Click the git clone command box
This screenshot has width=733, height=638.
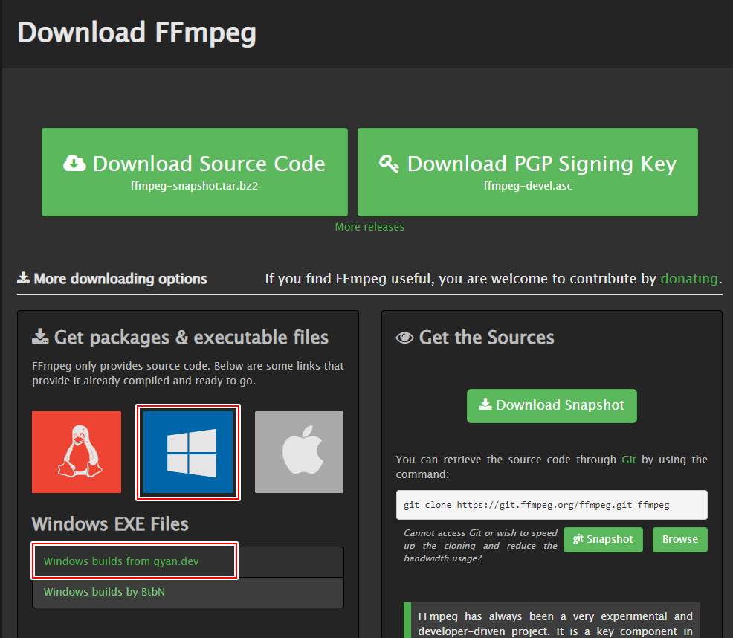551,505
